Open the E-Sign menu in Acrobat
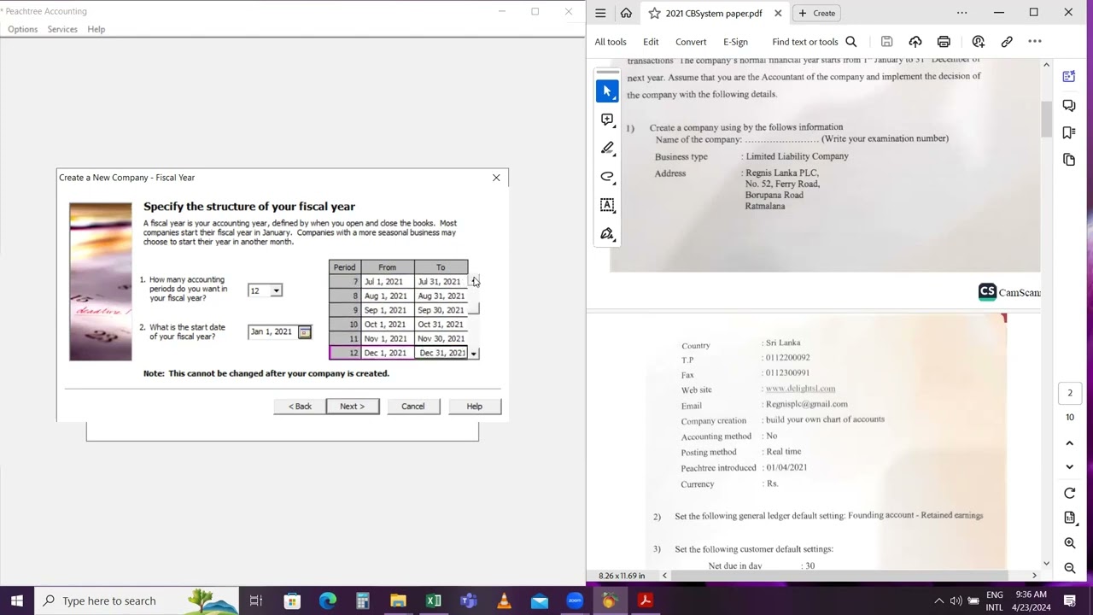 735,42
